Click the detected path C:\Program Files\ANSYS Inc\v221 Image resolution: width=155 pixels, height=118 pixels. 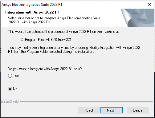46,40
